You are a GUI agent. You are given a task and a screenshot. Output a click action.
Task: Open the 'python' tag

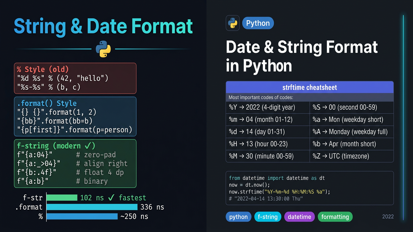tap(238, 217)
